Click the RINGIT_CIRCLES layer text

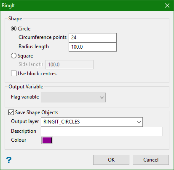coord(62,122)
